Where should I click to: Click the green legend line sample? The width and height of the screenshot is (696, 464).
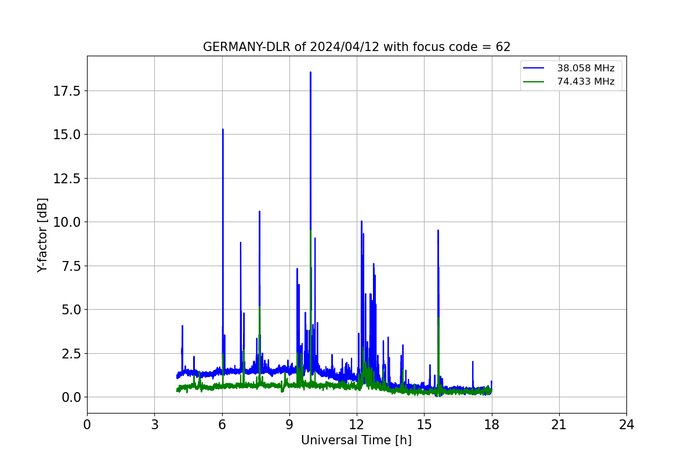point(534,82)
